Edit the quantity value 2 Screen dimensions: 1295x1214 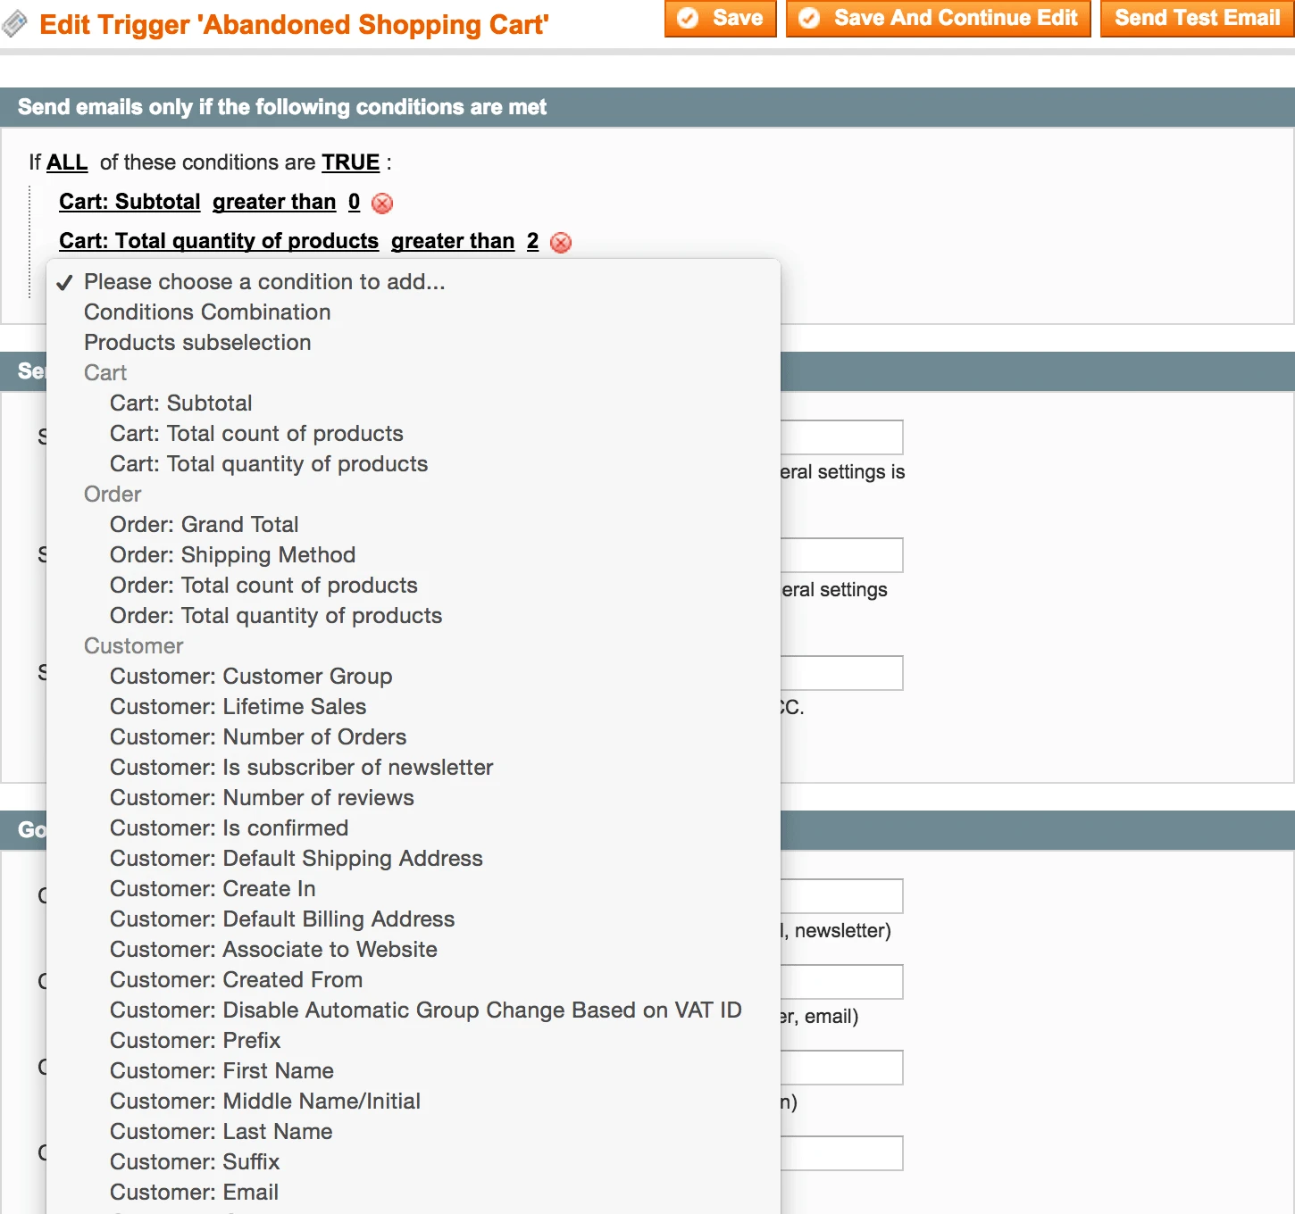(x=532, y=241)
